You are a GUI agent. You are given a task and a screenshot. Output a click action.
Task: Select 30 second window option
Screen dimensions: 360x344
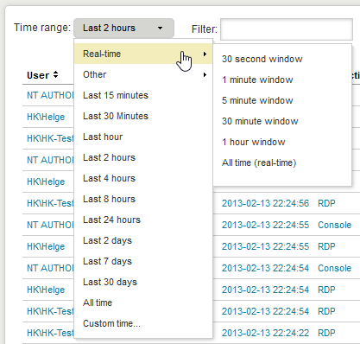(x=262, y=59)
